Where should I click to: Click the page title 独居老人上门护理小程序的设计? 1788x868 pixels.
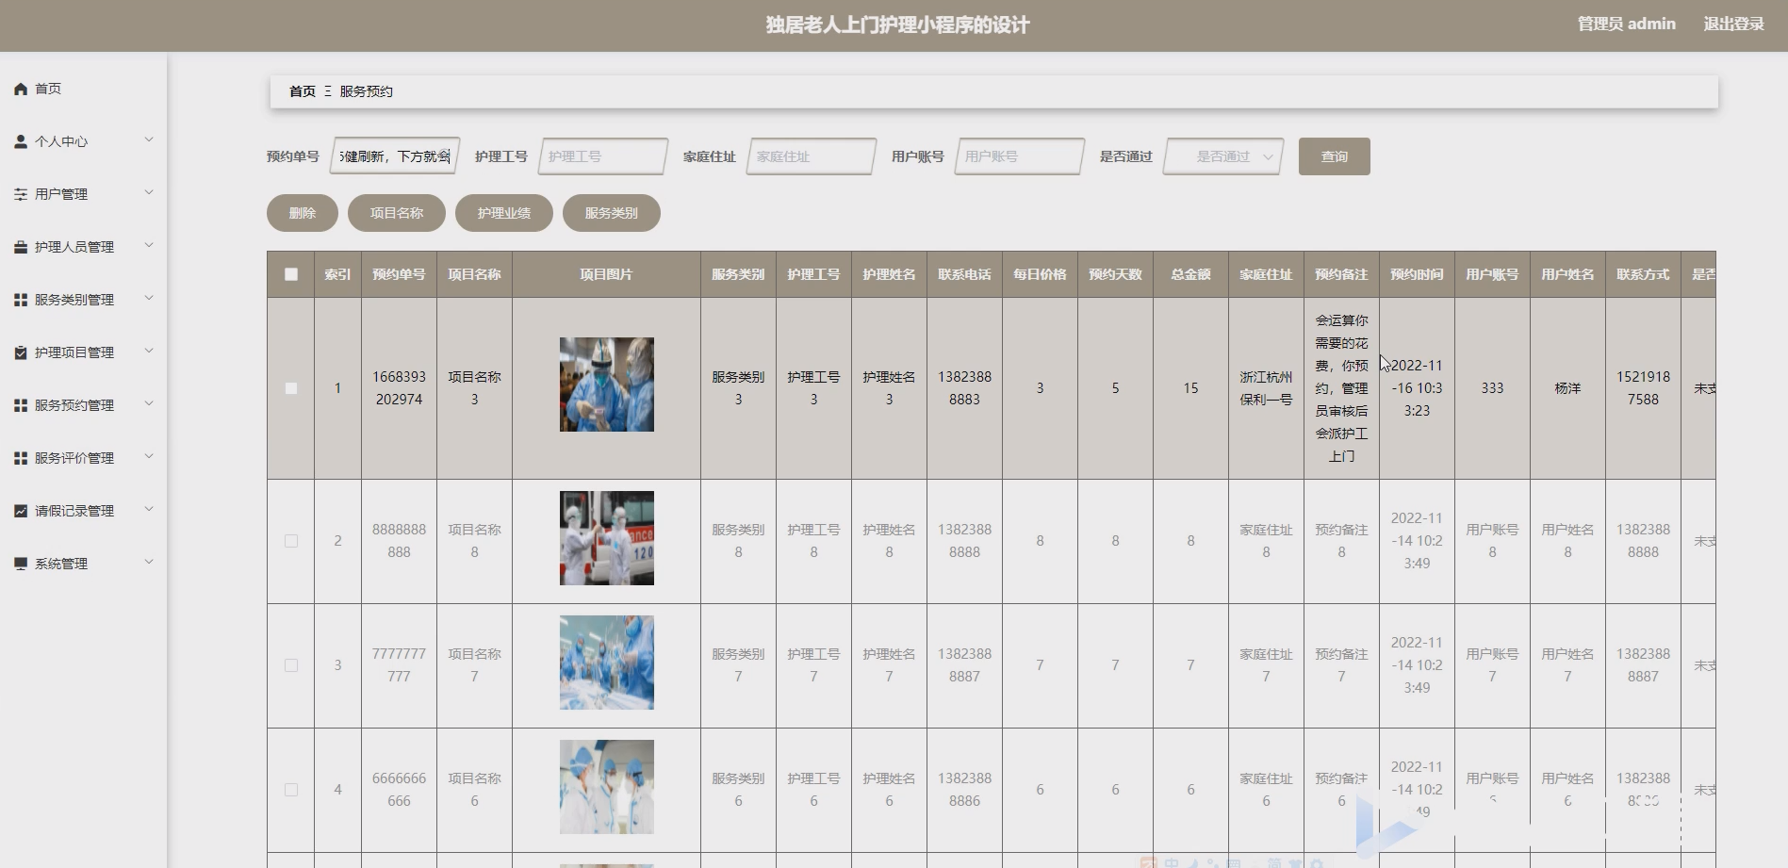point(897,25)
